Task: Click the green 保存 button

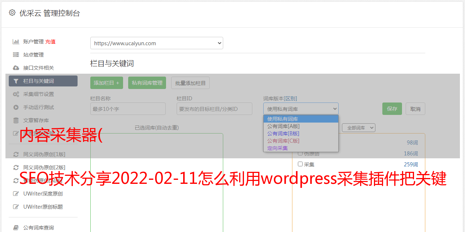Action: pos(392,109)
